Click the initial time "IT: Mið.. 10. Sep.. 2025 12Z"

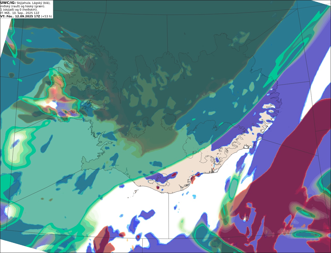pyautogui.click(x=20, y=13)
